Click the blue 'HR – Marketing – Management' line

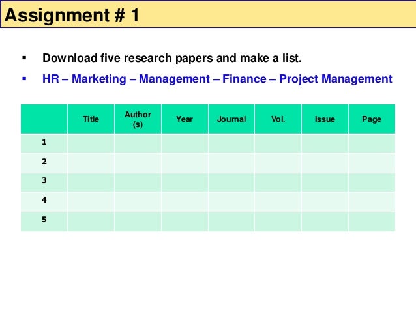pos(217,79)
